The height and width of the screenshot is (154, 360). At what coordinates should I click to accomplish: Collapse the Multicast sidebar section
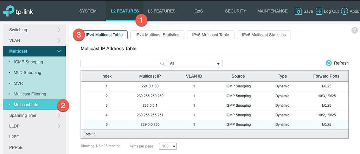[x=59, y=51]
